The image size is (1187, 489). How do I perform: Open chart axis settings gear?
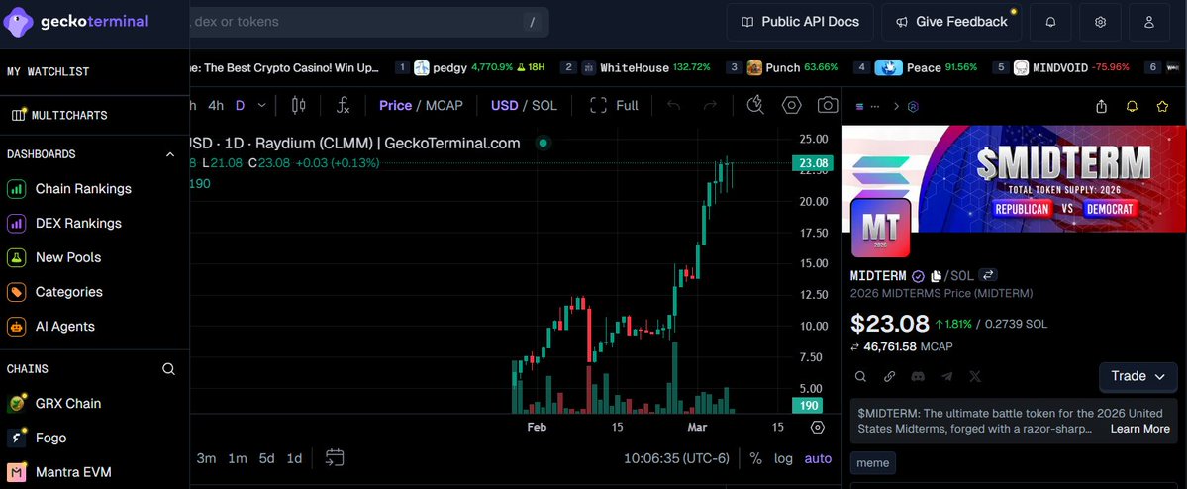(817, 427)
